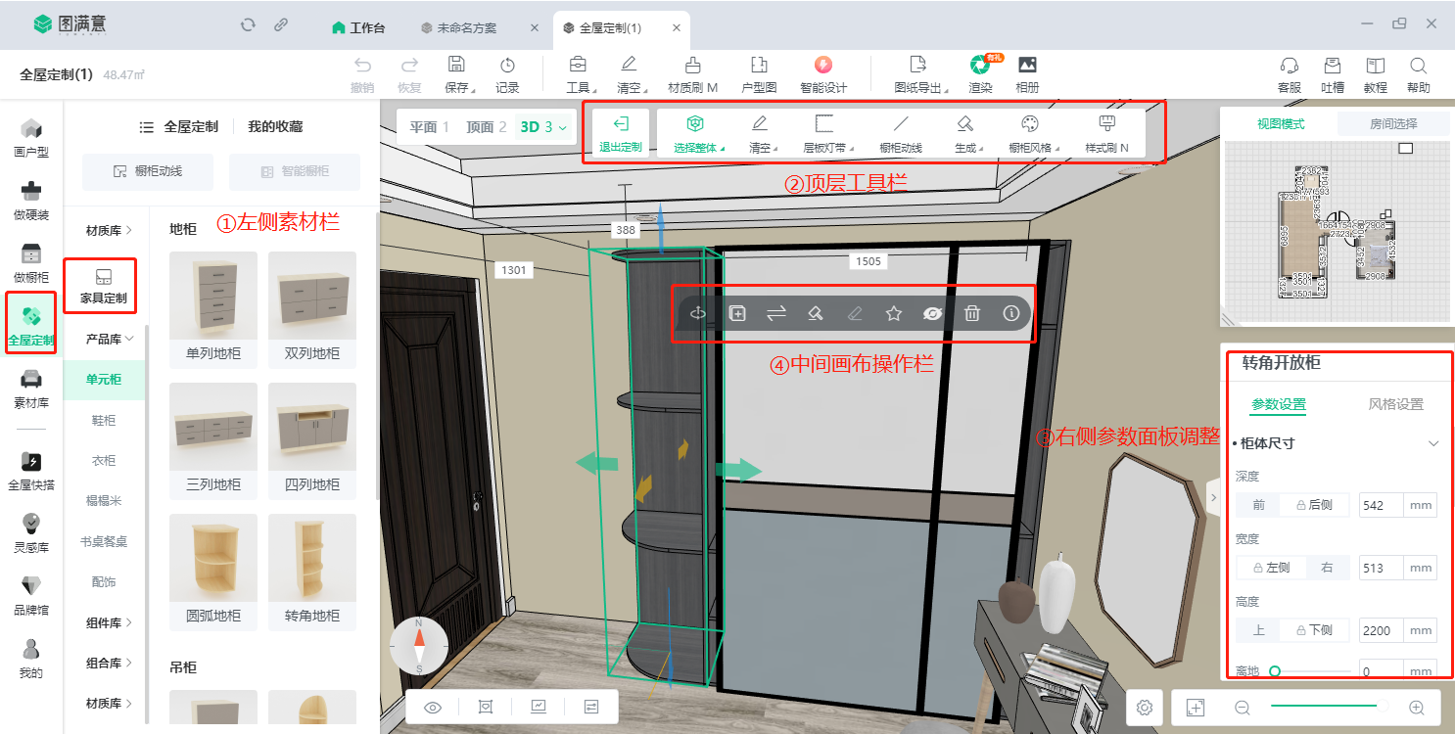The height and width of the screenshot is (734, 1455).
Task: Click the 橱柜动线 button in left panel
Action: pos(148,171)
